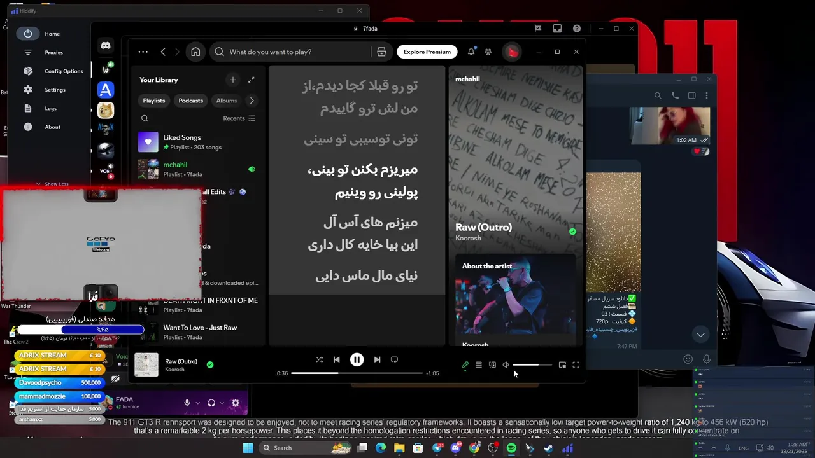Click Raw (Outro) title in right panel
The image size is (815, 458).
(x=483, y=227)
